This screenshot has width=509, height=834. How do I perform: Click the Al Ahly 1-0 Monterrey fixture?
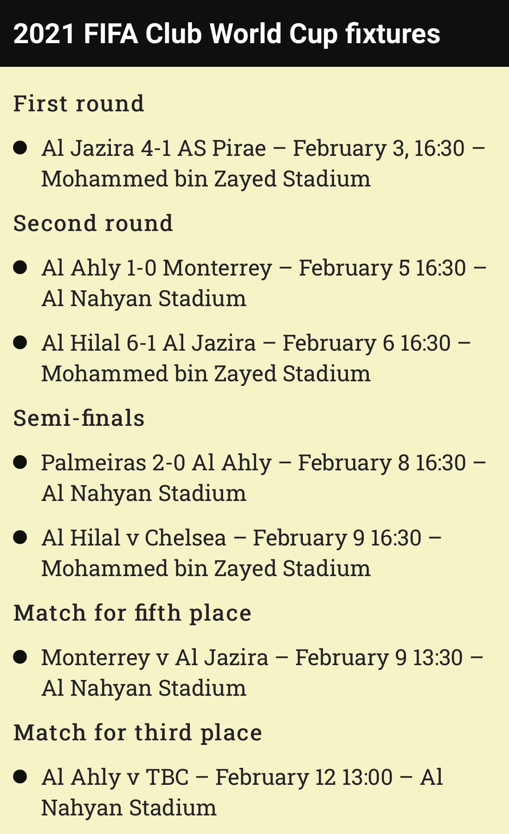point(264,283)
